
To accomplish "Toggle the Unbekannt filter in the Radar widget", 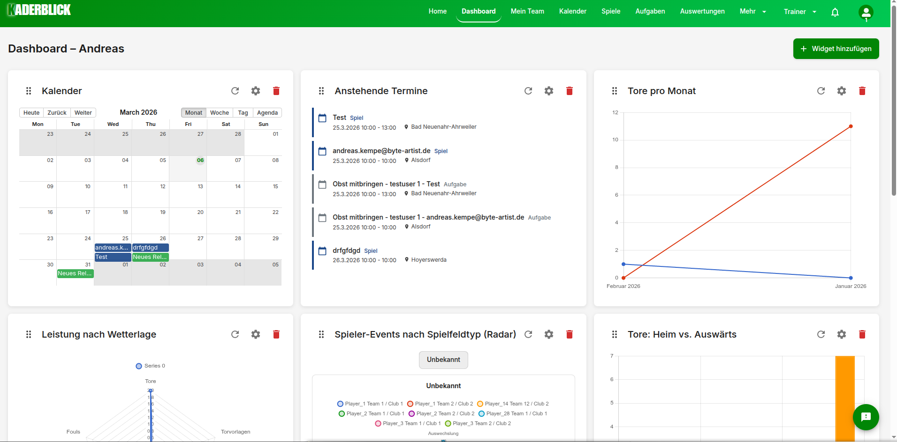I will [443, 360].
